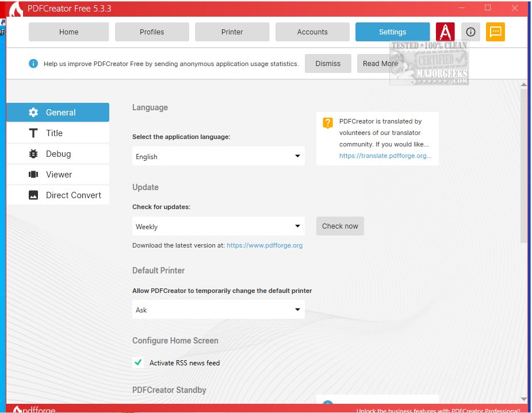Click the Update section heading

(145, 187)
